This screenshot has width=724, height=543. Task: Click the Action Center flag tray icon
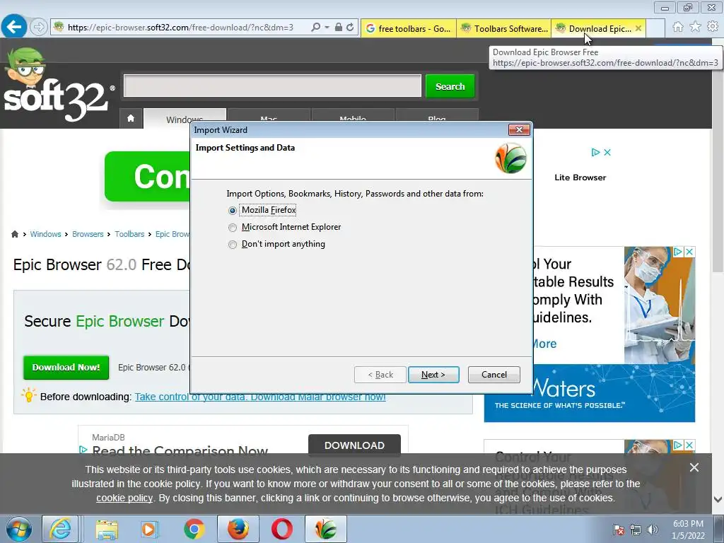[x=618, y=529]
